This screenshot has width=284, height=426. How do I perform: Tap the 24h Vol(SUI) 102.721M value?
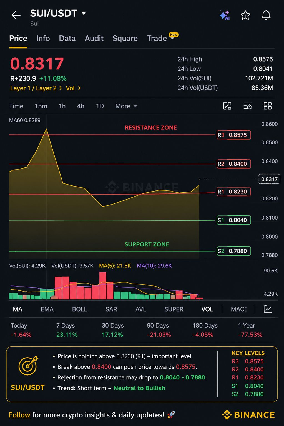(x=259, y=78)
